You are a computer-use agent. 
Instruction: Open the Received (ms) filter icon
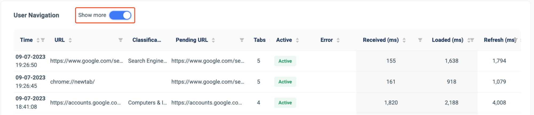point(420,40)
